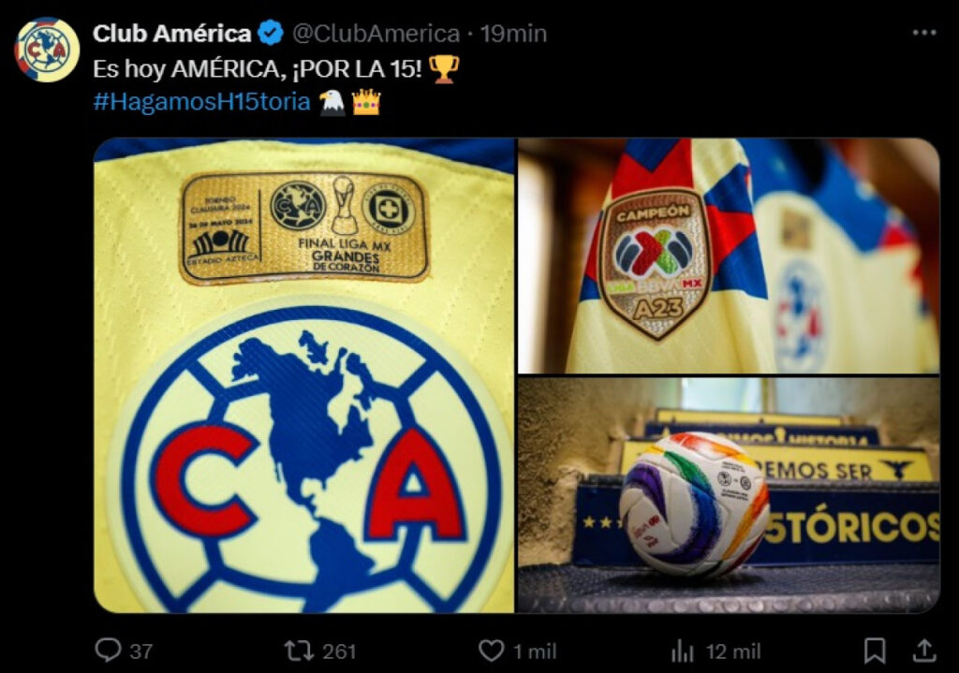Viewport: 959px width, 673px height.
Task: Click the 37 replies count
Action: pos(140,651)
